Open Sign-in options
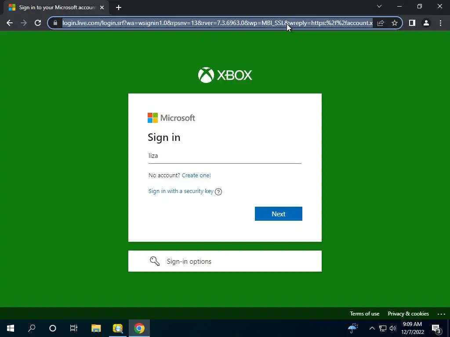Viewport: 450px width, 337px height. 225,261
